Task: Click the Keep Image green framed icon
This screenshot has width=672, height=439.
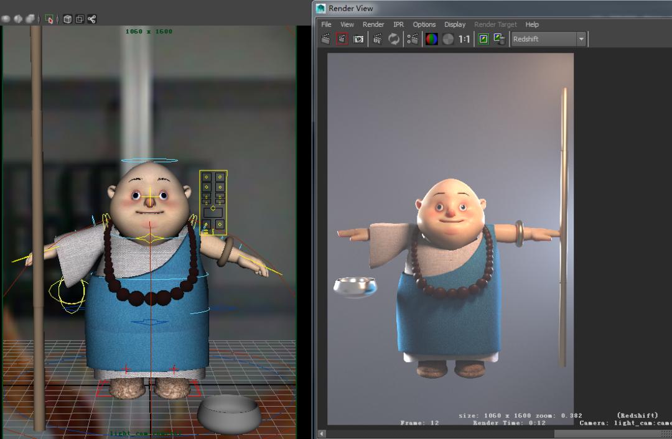Action: 483,39
